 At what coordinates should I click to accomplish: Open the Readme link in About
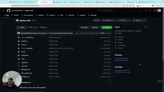point(119,37)
